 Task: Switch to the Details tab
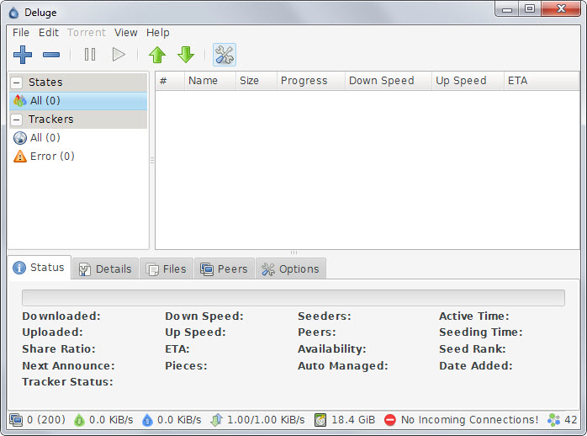(x=105, y=269)
